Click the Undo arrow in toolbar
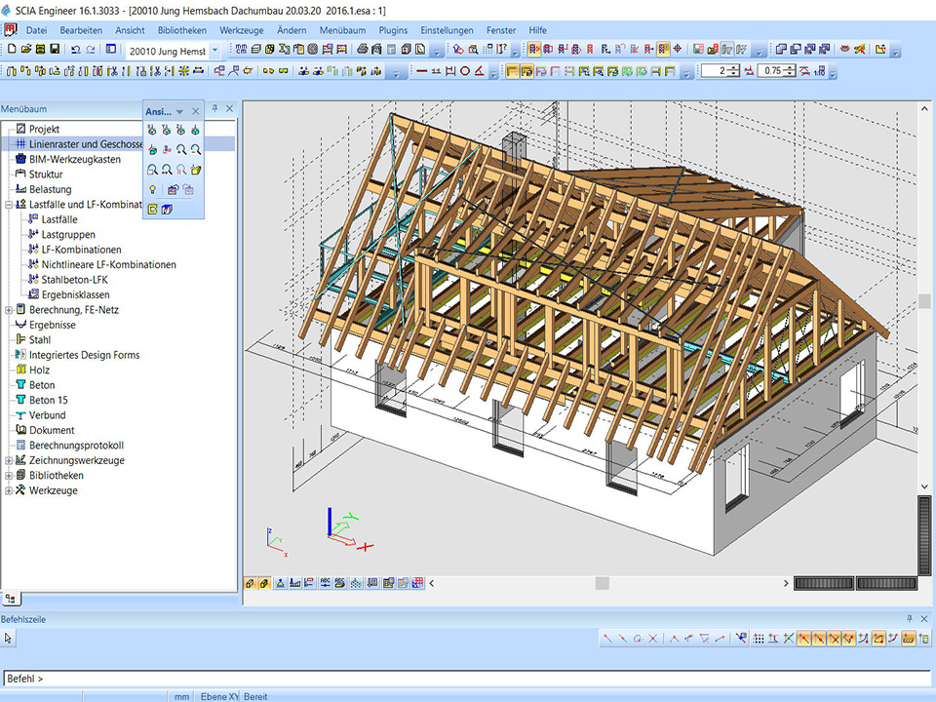The height and width of the screenshot is (702, 936). (75, 49)
